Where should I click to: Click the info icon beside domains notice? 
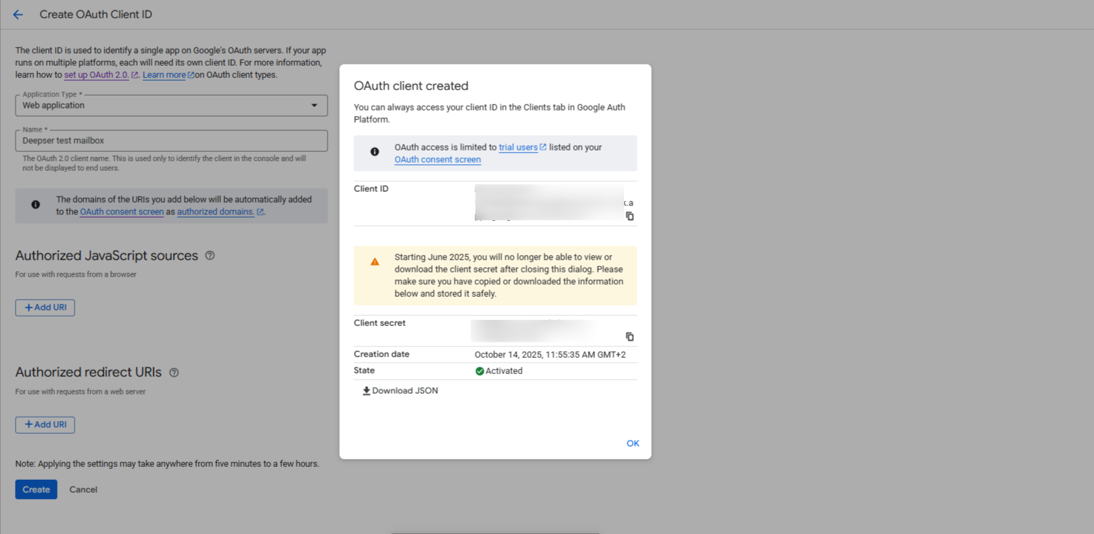coord(35,205)
